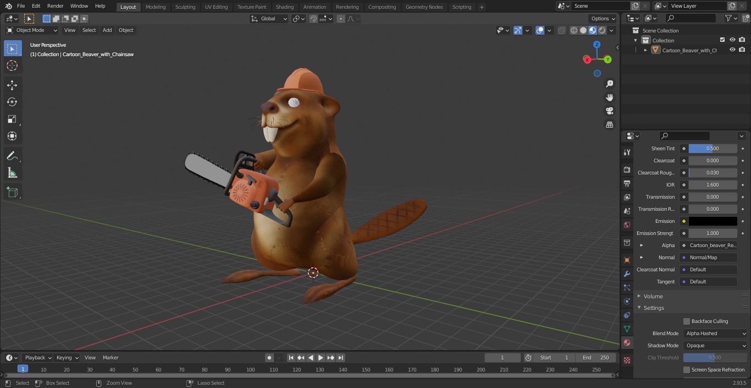Switch to the Sculpting workspace tab
The height and width of the screenshot is (388, 751).
[185, 7]
